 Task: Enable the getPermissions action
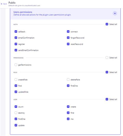click(x=16, y=65)
